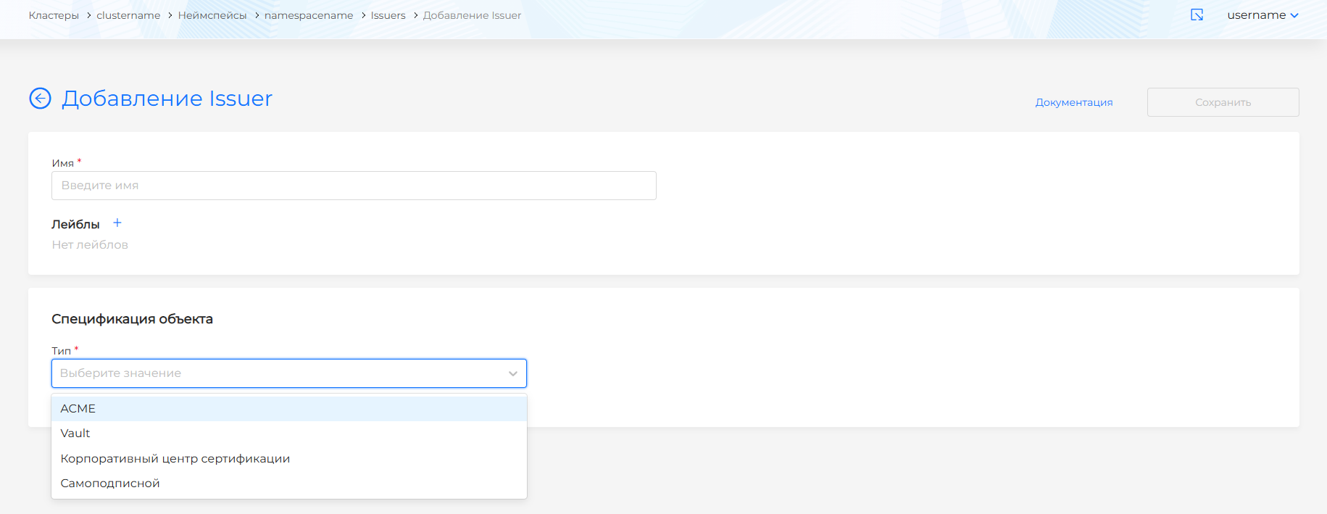Image resolution: width=1327 pixels, height=514 pixels.
Task: Click the Добавление Issuer breadcrumb item
Action: pos(472,15)
